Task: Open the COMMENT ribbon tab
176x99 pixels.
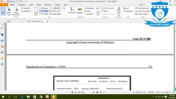Action: 21,5
